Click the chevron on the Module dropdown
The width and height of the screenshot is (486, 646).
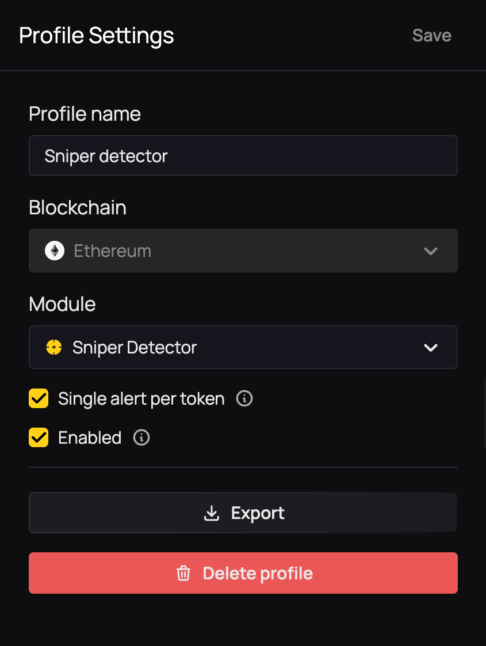[x=431, y=347]
